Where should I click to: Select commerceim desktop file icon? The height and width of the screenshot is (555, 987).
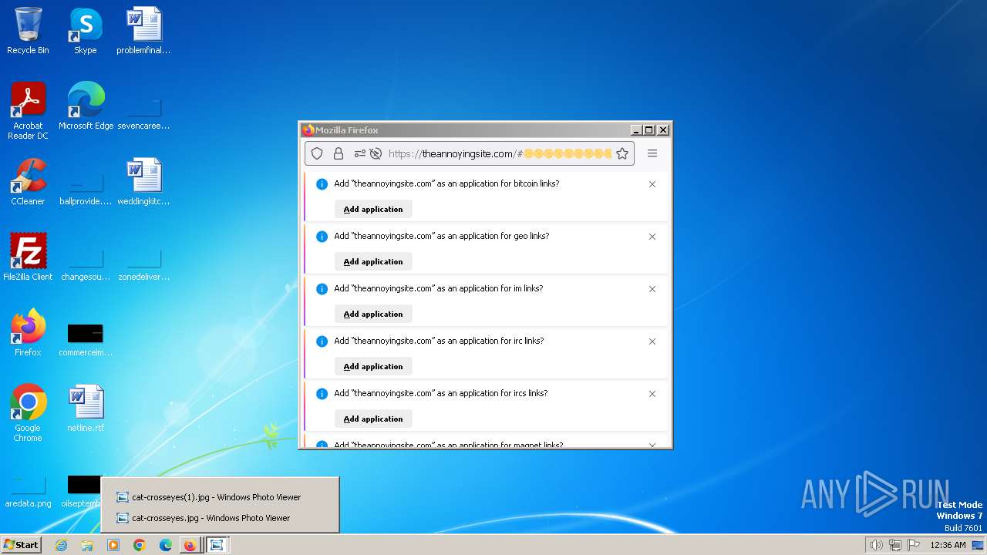tap(86, 339)
